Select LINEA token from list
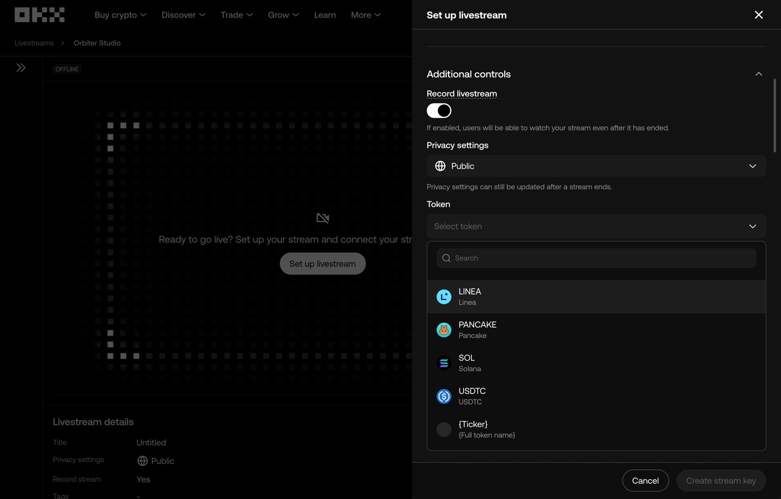The width and height of the screenshot is (781, 499). point(596,296)
